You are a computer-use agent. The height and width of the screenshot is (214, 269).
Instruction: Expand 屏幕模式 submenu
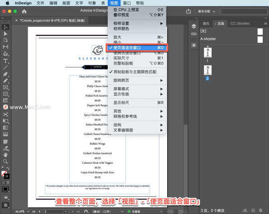pyautogui.click(x=137, y=89)
